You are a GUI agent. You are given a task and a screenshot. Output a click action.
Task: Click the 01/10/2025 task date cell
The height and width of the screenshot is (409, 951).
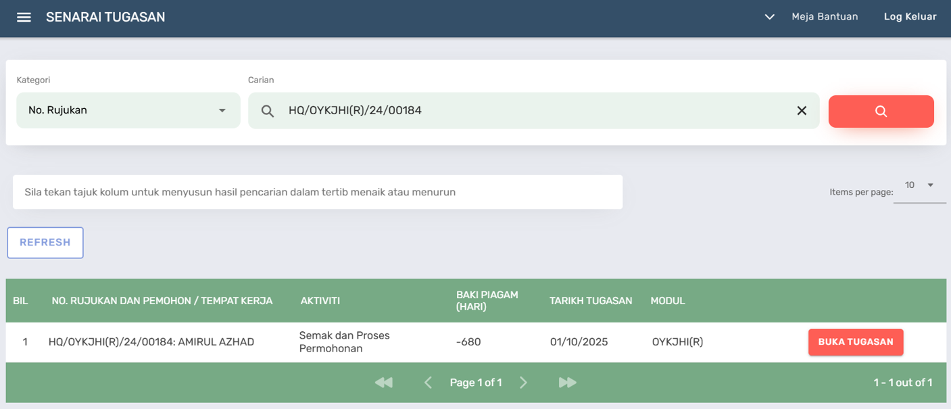[579, 342]
